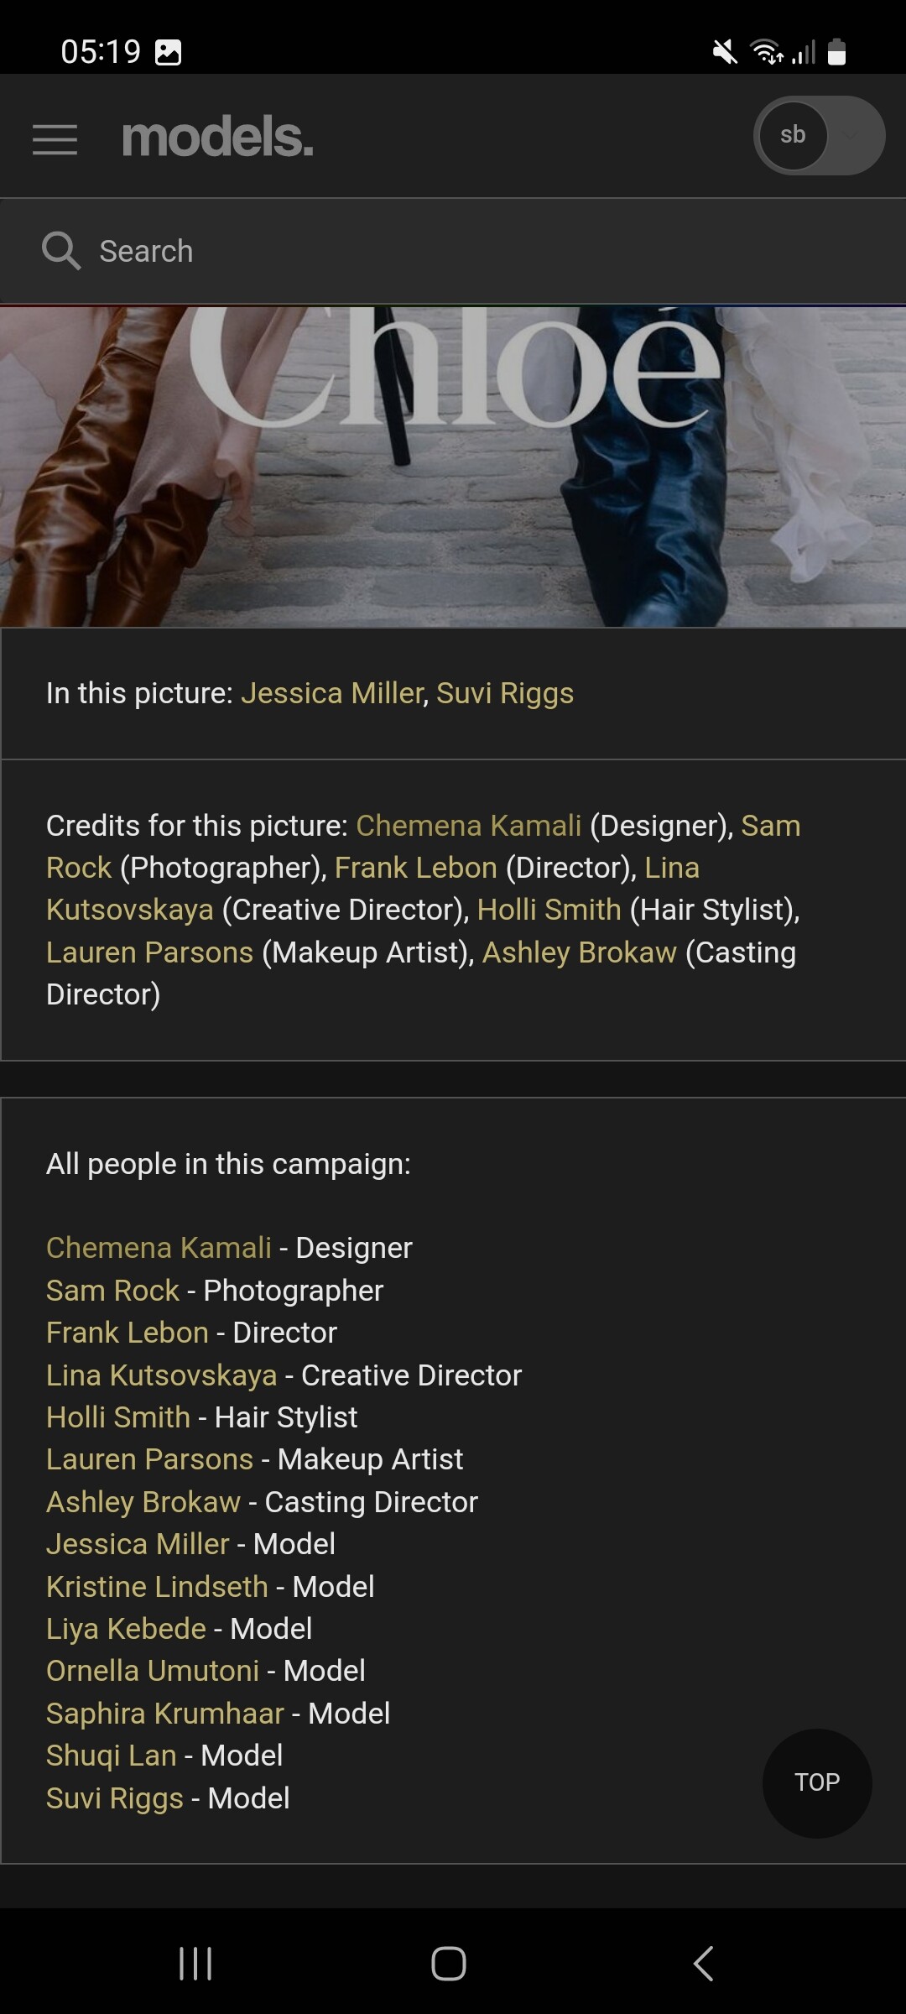
Task: Tap the picture icon in status bar
Action: point(168,52)
